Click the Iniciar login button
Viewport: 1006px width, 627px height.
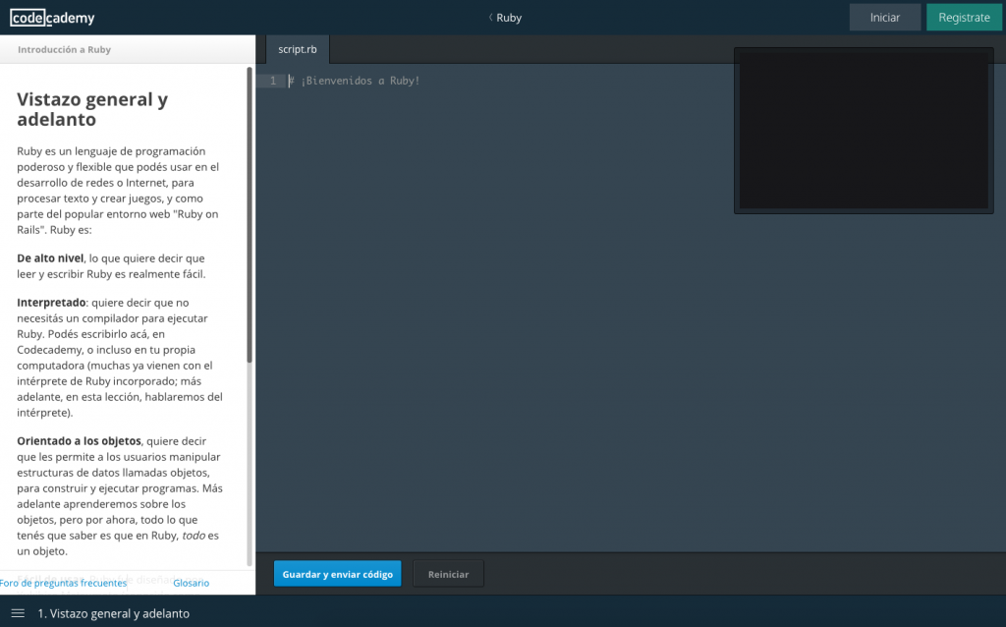885,18
